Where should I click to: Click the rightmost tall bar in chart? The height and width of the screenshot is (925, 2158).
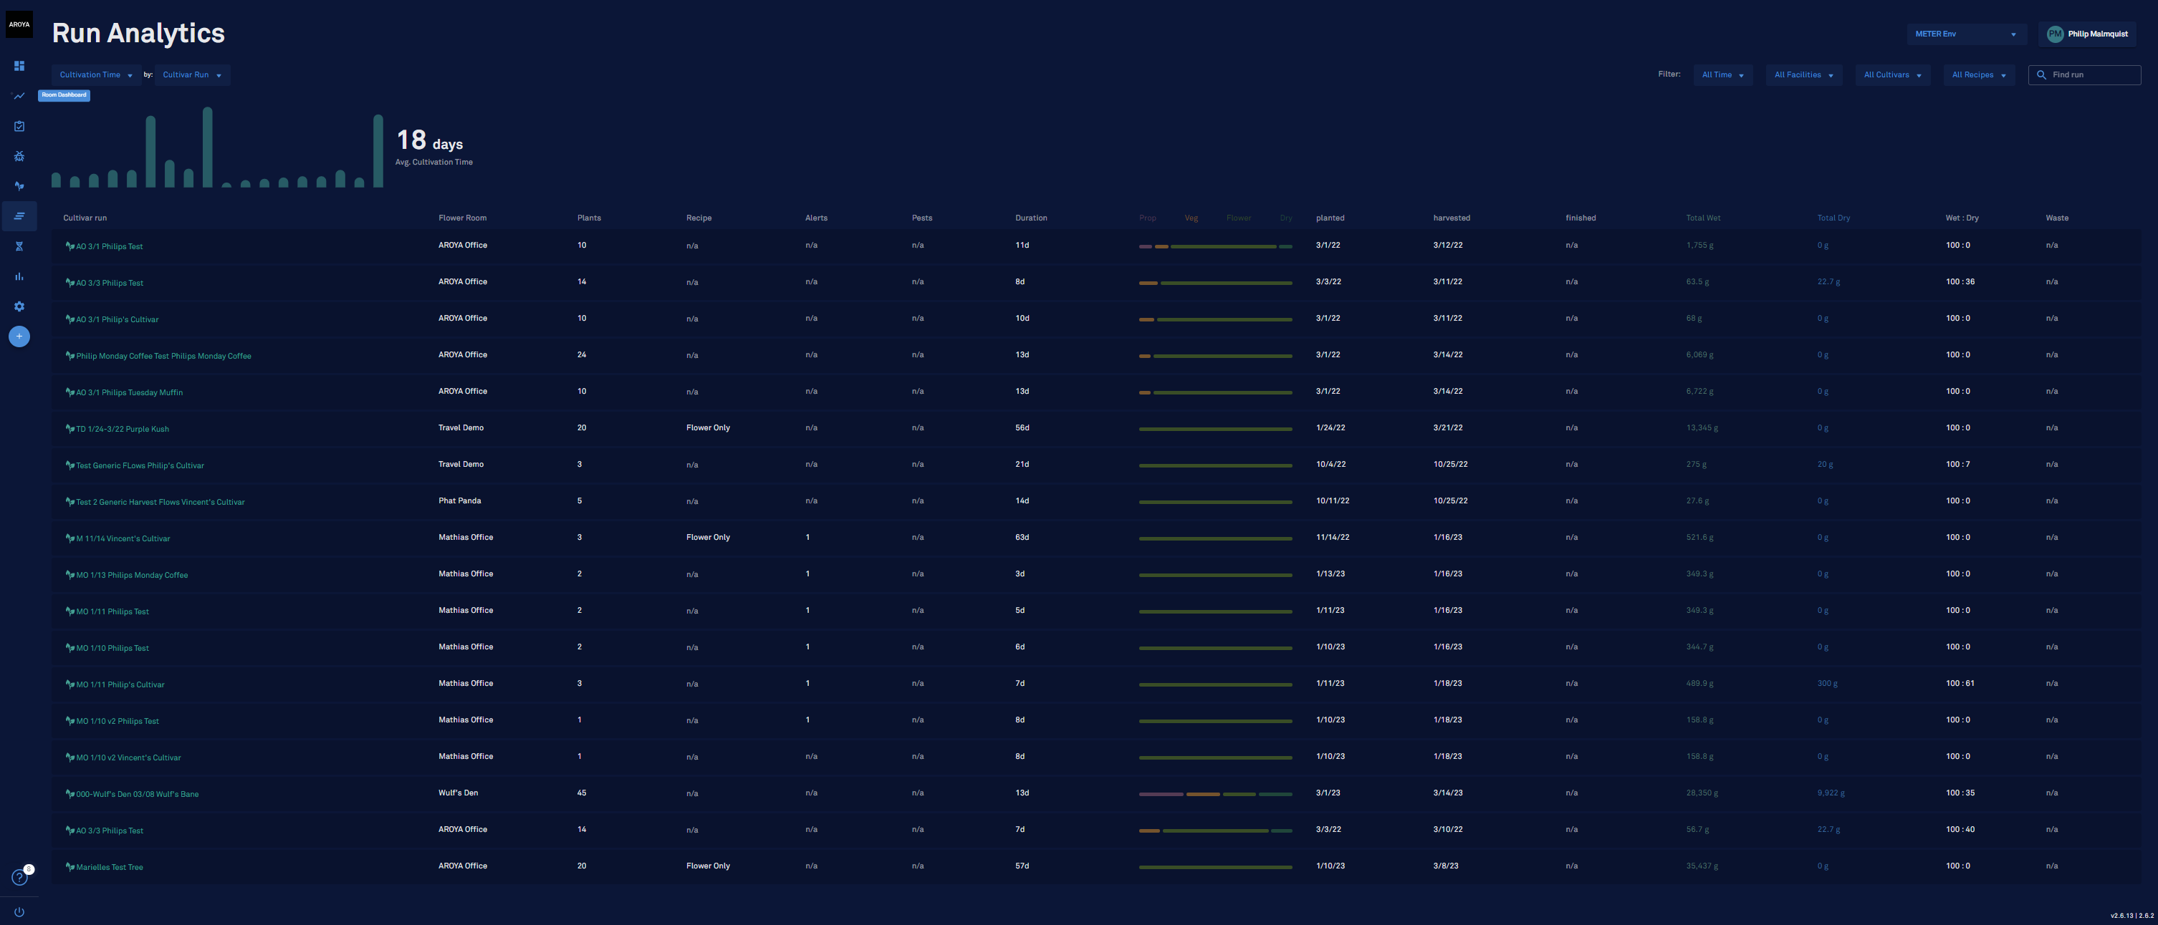(378, 152)
